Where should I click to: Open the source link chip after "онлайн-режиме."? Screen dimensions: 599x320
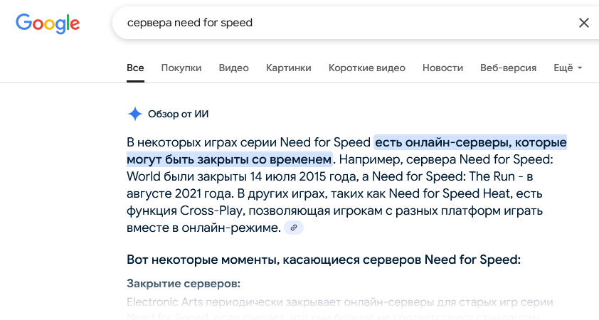coord(294,228)
